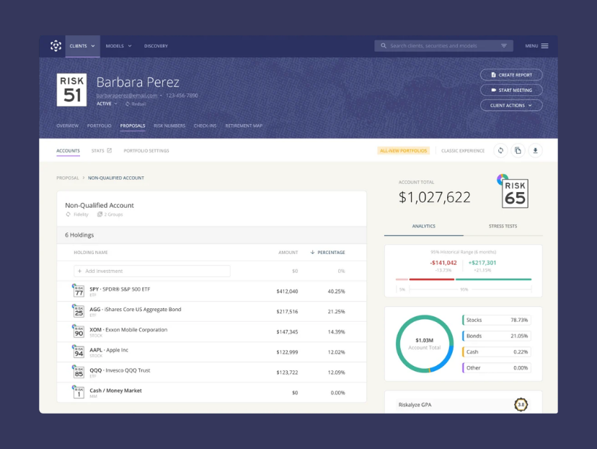Click the Cash allocation legend item
The height and width of the screenshot is (449, 597).
click(497, 352)
